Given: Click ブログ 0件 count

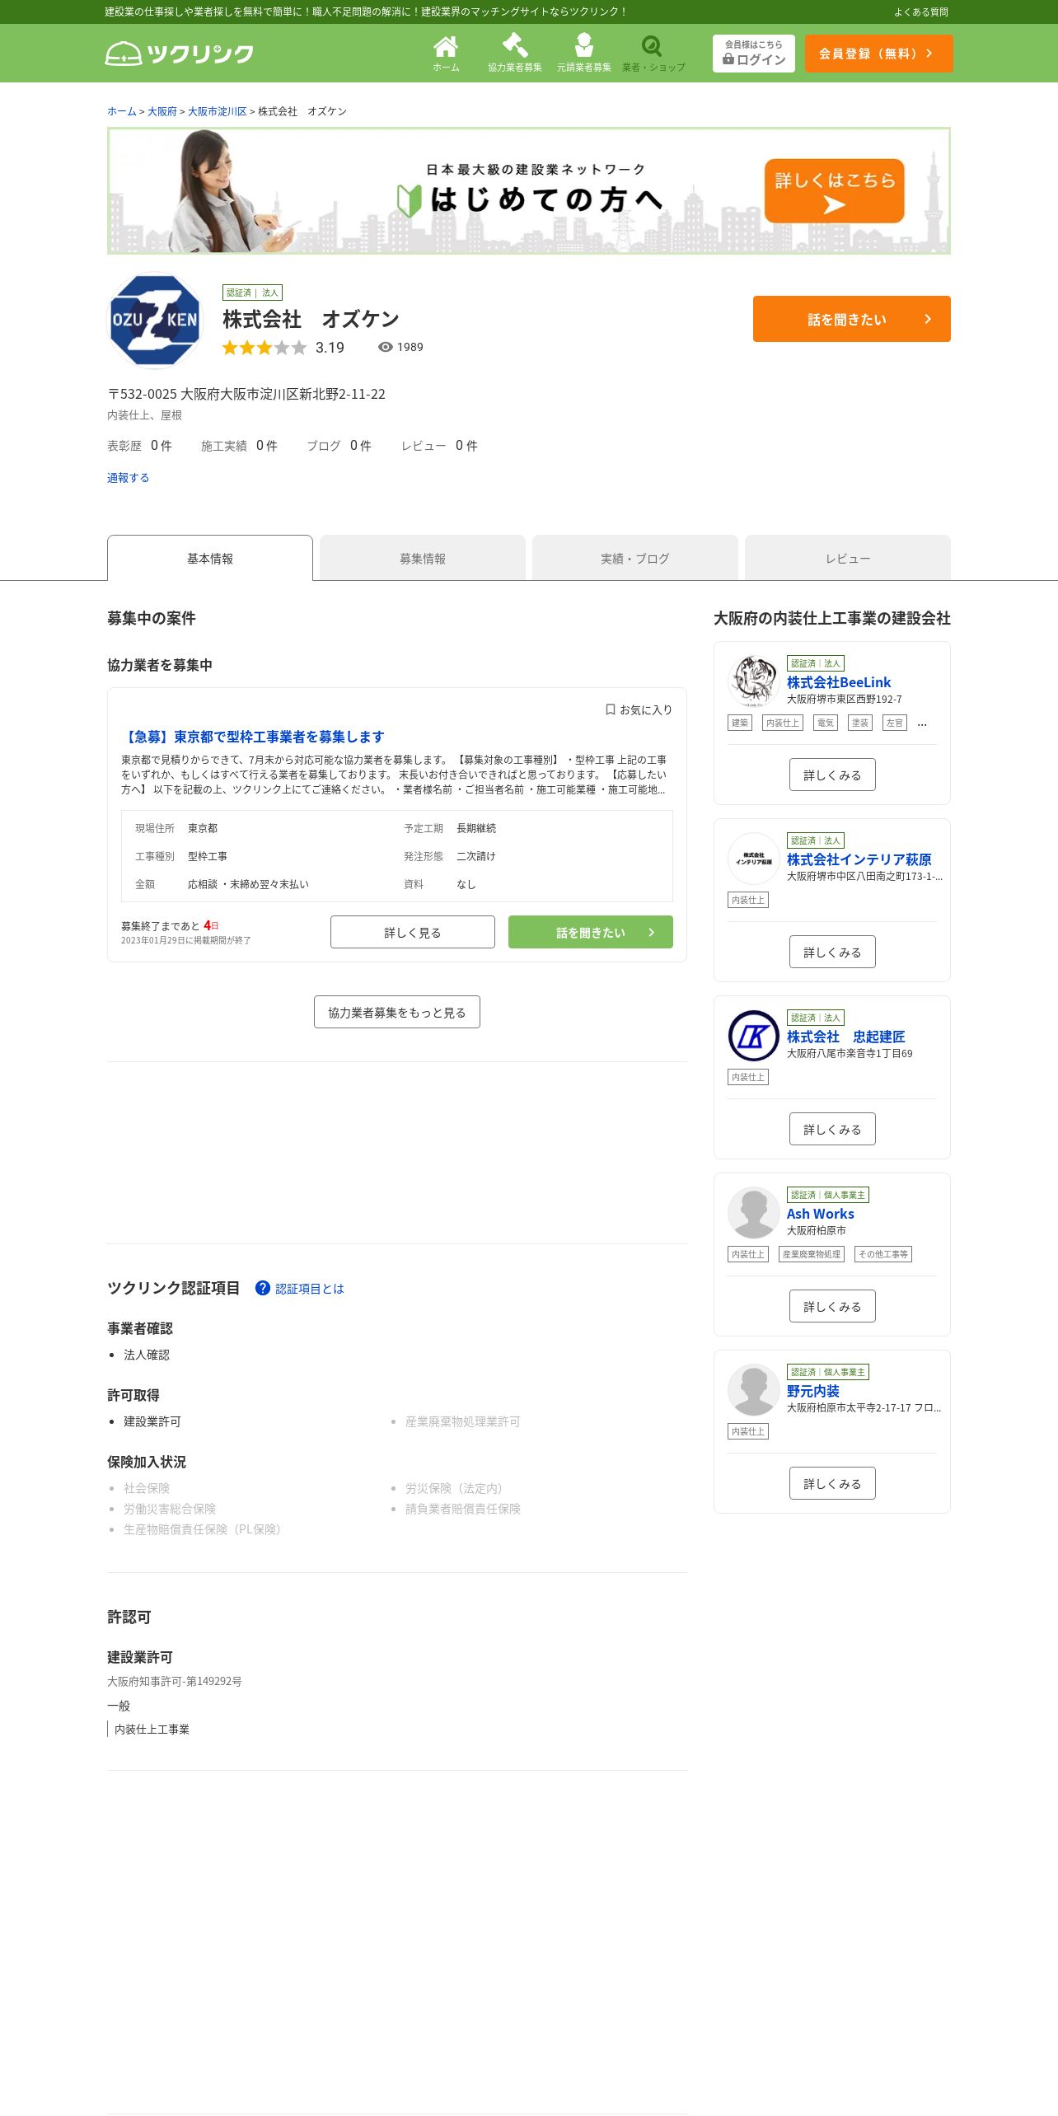Looking at the screenshot, I should (339, 446).
